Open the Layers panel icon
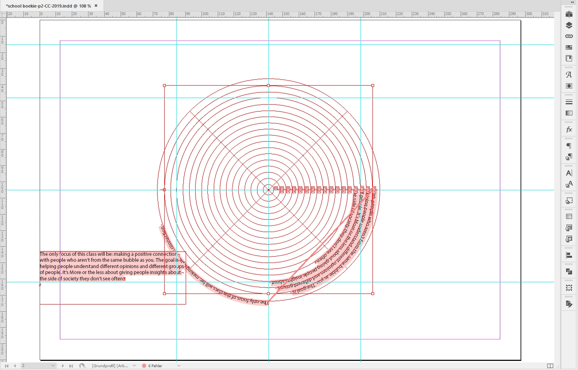Screen dimensions: 578x370 coord(569,25)
